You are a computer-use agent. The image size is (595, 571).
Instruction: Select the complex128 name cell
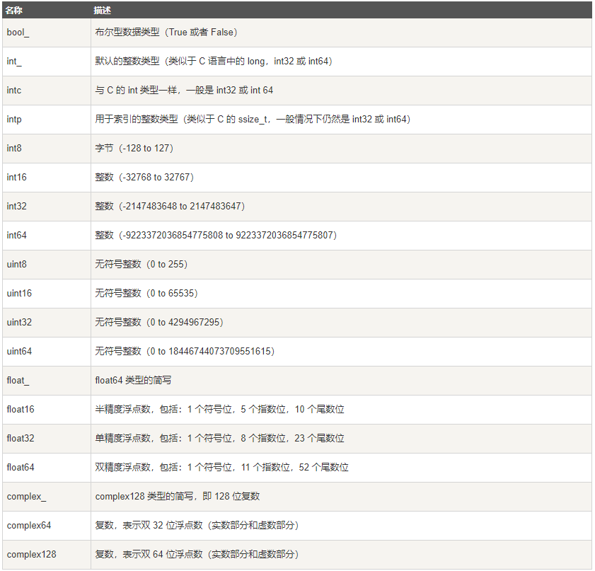tap(46, 555)
